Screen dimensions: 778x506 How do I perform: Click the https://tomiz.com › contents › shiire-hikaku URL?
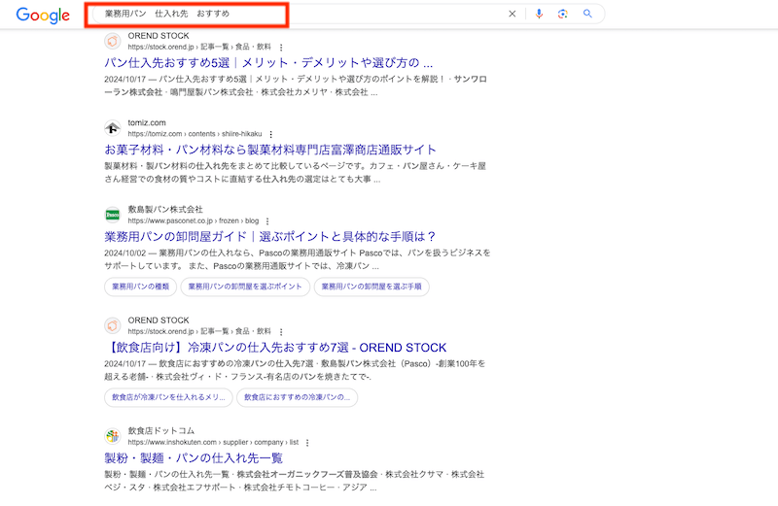195,134
